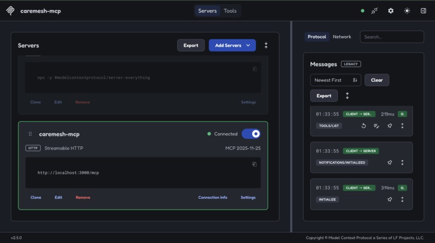Open the Add Servers dropdown
The image size is (435, 243).
pos(232,45)
